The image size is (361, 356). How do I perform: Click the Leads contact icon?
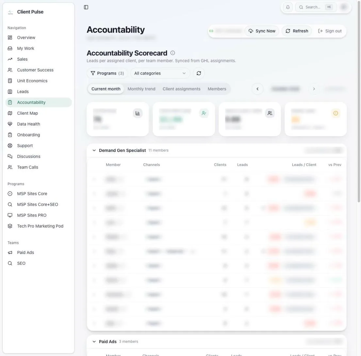coord(10,92)
